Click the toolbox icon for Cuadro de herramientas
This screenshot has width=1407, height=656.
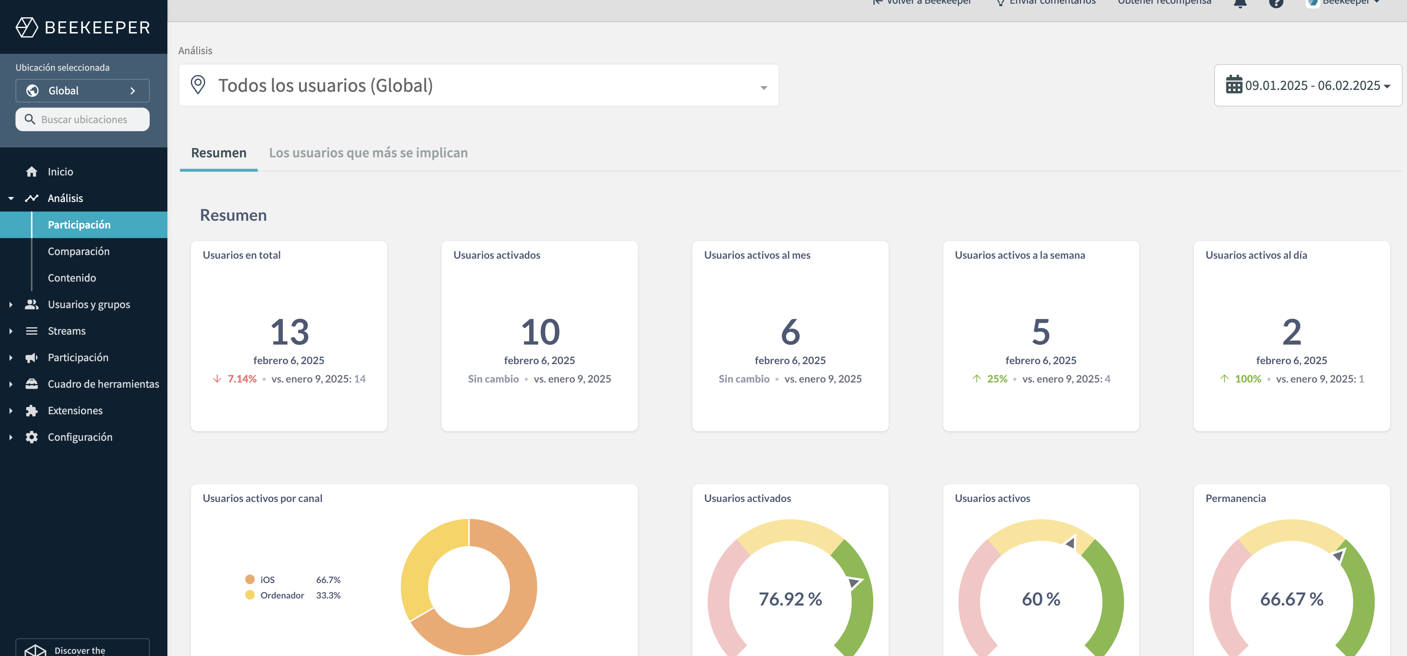pyautogui.click(x=32, y=384)
